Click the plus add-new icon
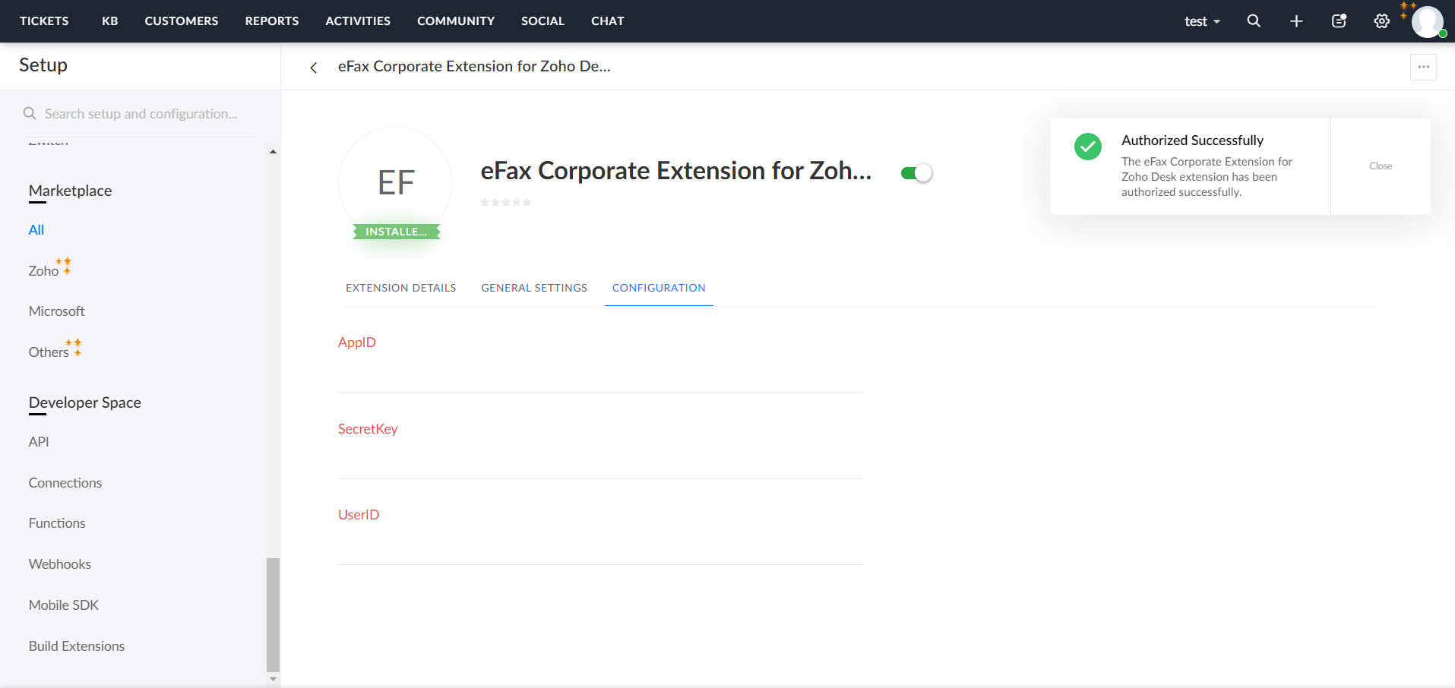 click(x=1296, y=21)
